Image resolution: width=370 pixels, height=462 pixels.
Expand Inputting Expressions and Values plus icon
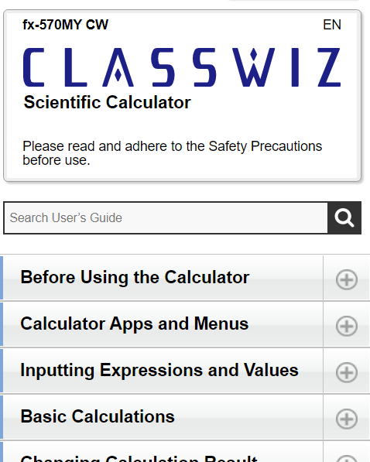point(347,372)
